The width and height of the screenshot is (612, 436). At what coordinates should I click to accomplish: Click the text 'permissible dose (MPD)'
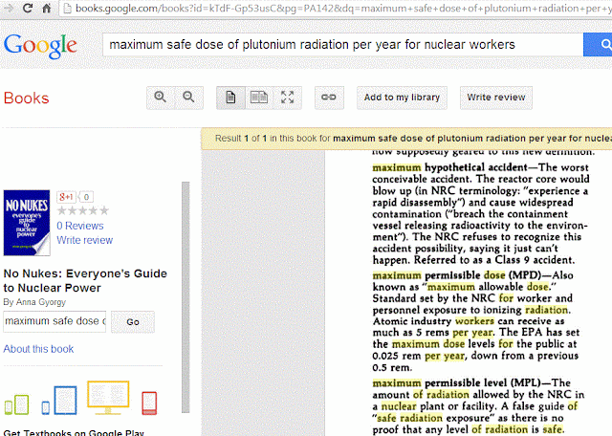coord(483,275)
